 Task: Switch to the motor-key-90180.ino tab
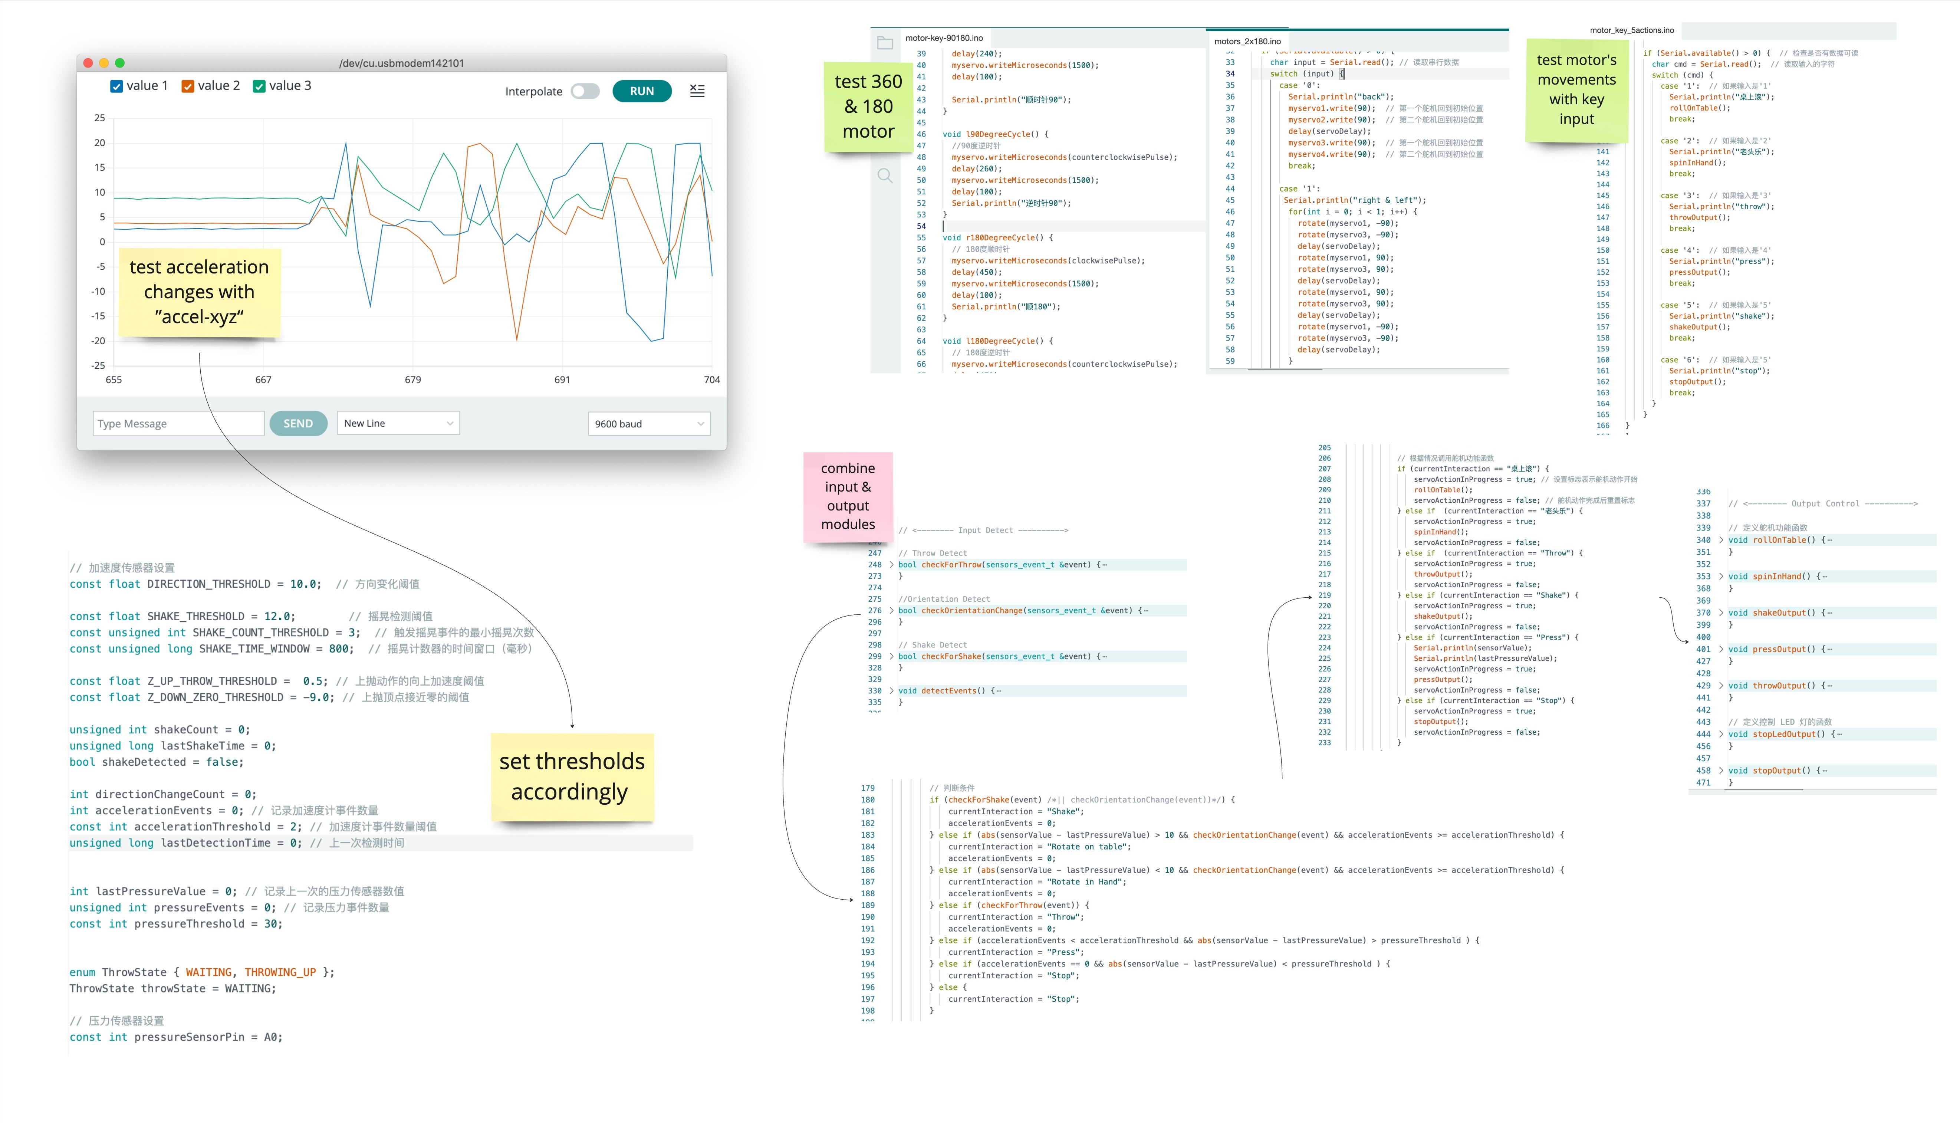pos(944,38)
